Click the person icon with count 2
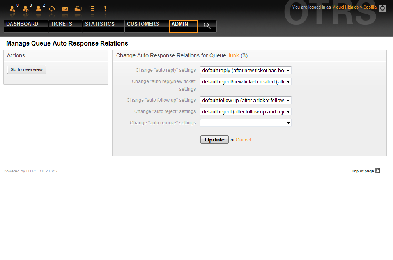This screenshot has width=393, height=260. (39, 9)
